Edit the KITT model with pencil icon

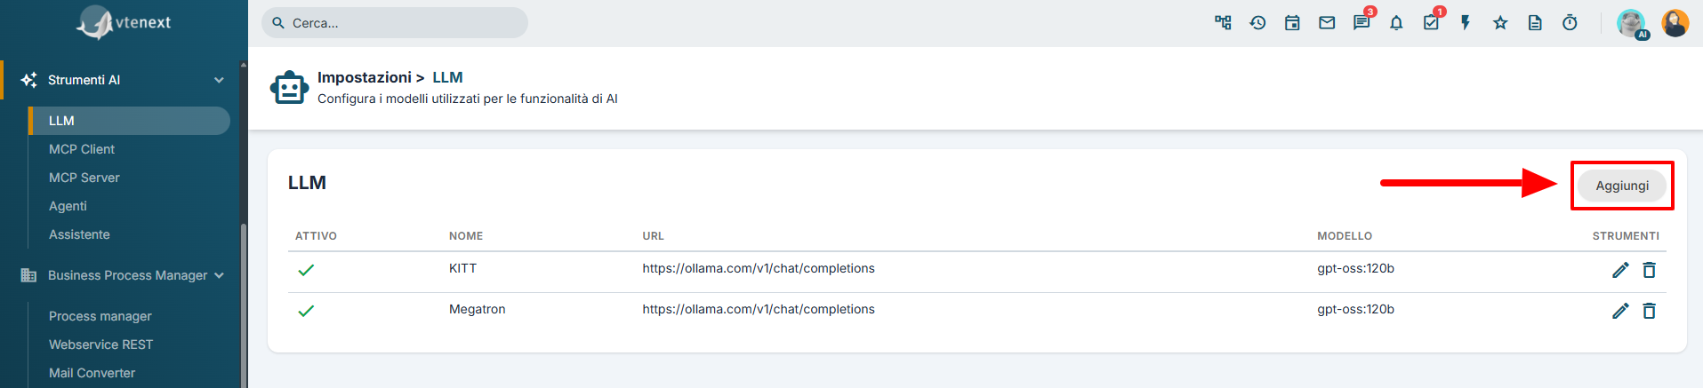click(1620, 270)
